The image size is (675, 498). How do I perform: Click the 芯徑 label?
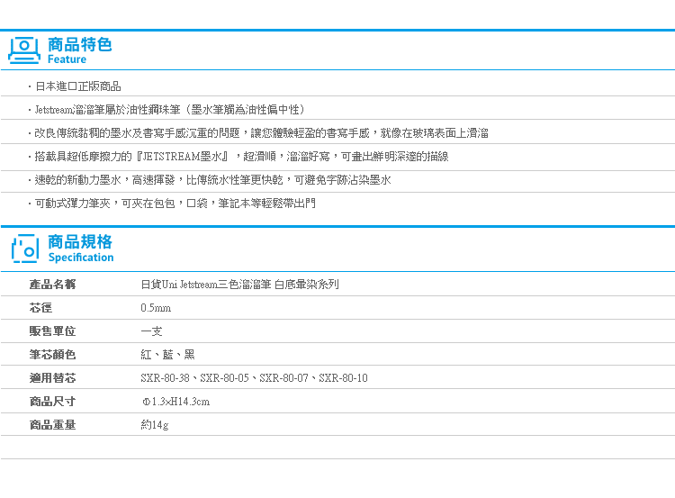click(40, 308)
